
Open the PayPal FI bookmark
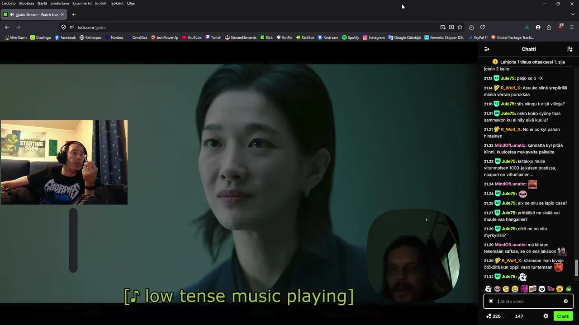click(x=478, y=37)
